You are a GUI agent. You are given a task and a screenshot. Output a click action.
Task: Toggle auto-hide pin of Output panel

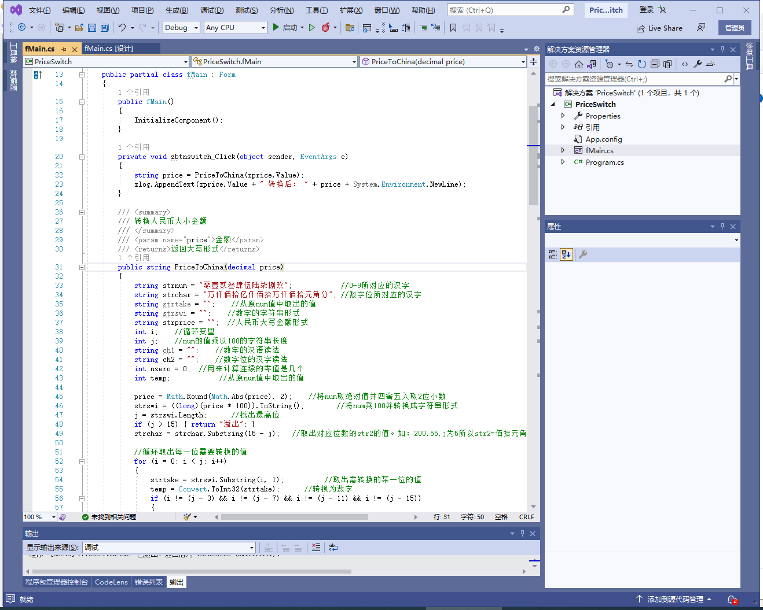point(522,533)
